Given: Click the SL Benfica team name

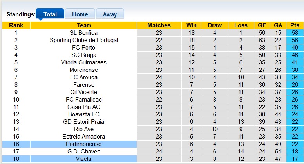Looking at the screenshot, I should pyautogui.click(x=83, y=33).
